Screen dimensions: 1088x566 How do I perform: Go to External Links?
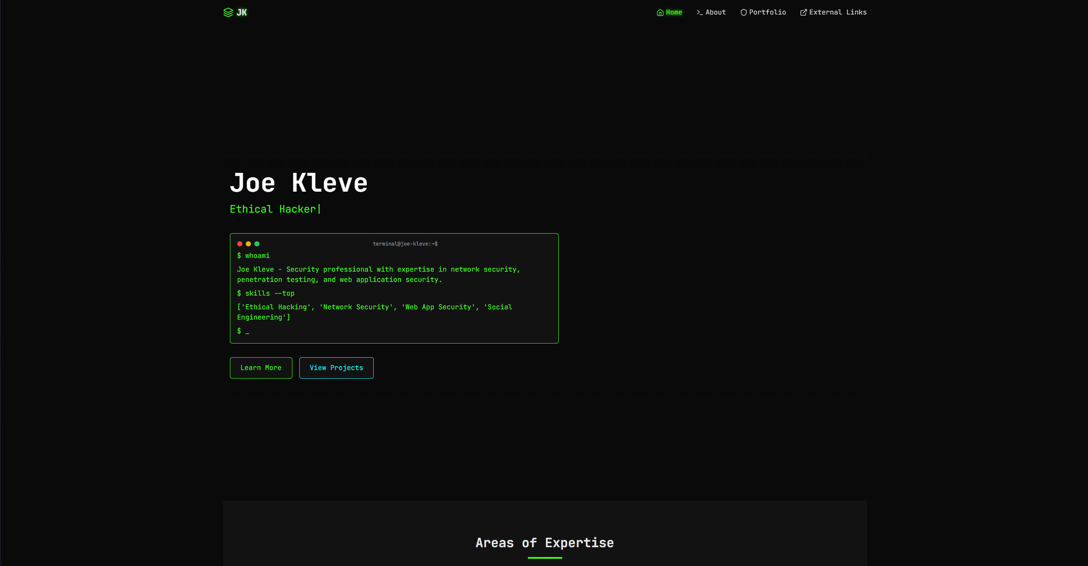coord(838,12)
